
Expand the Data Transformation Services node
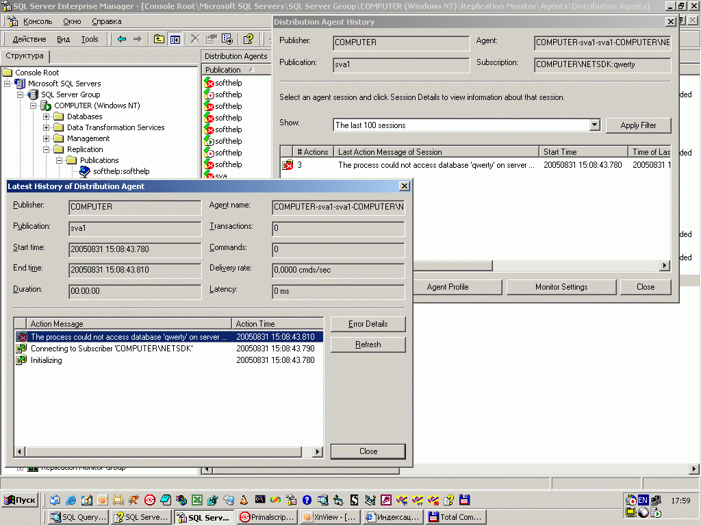[46, 127]
